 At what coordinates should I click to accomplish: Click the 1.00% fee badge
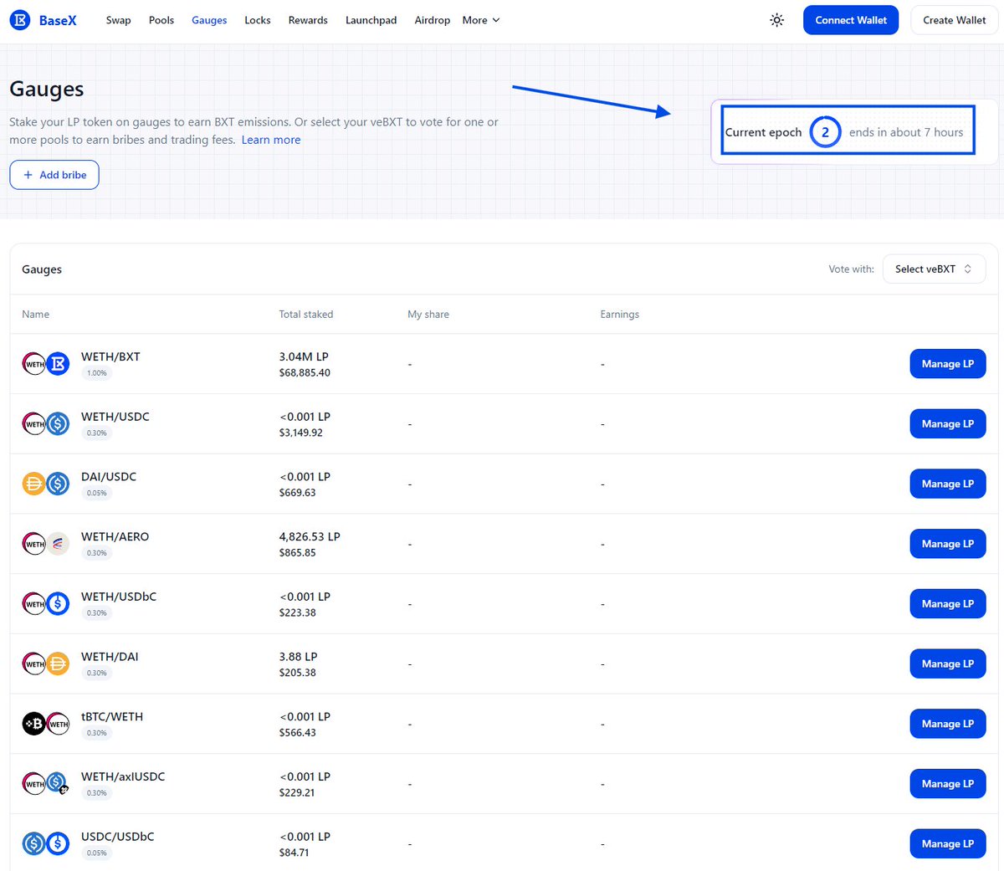tap(97, 373)
